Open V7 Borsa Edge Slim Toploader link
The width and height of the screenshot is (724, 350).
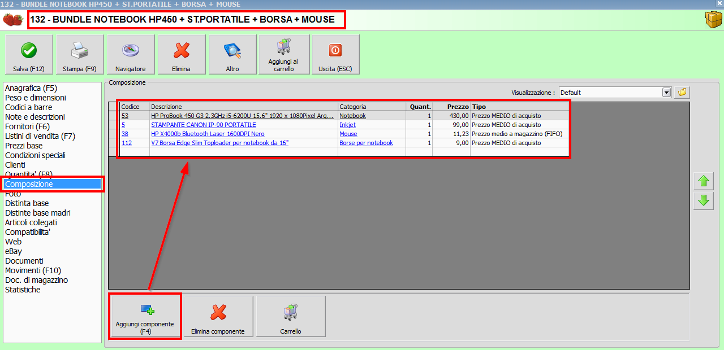point(220,143)
